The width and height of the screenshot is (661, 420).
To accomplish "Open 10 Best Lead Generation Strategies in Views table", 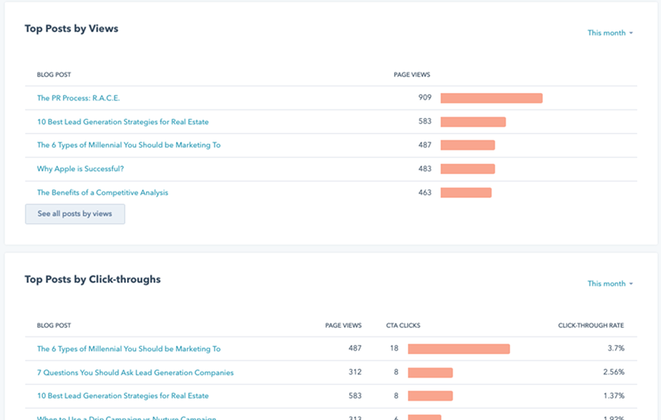I will click(123, 121).
